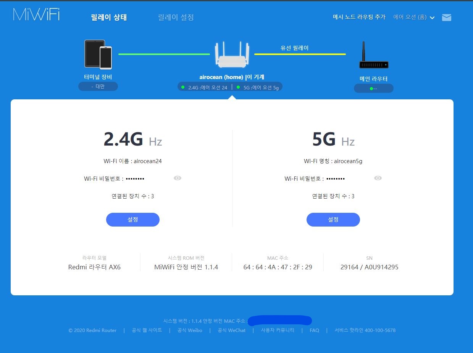Viewport: 473px width, 353px height.
Task: Select the terminal devices tablet icon
Action: coord(98,54)
